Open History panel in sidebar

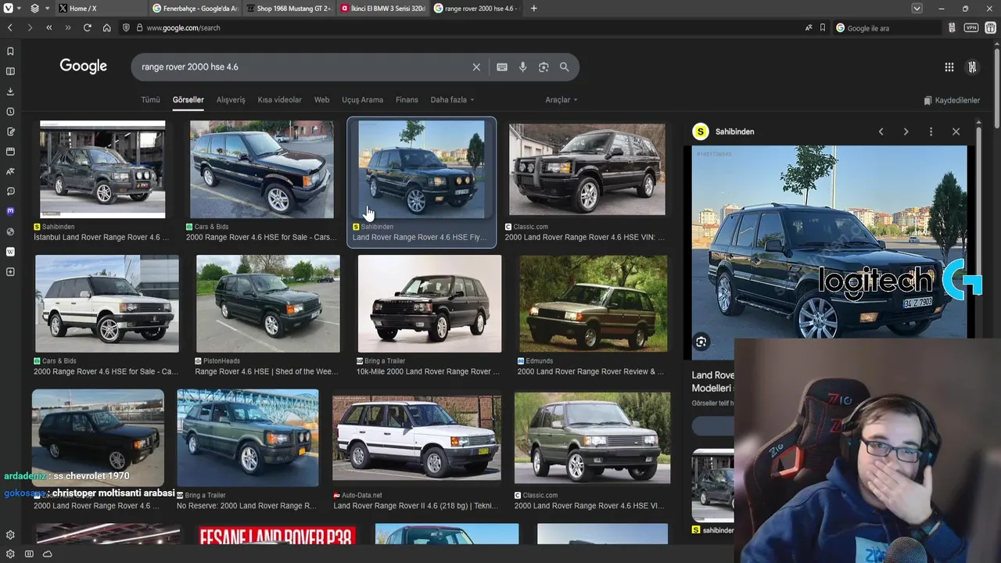(10, 112)
